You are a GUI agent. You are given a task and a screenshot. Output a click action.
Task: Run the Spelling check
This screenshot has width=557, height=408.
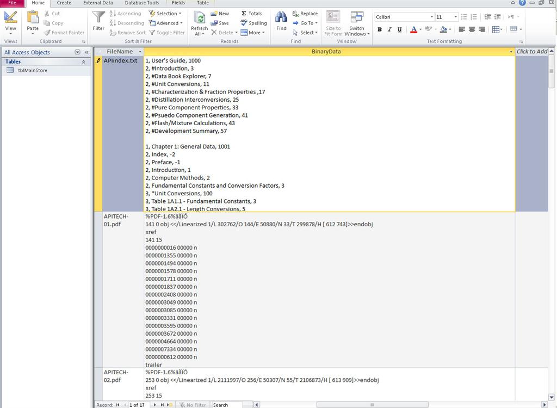click(x=253, y=23)
